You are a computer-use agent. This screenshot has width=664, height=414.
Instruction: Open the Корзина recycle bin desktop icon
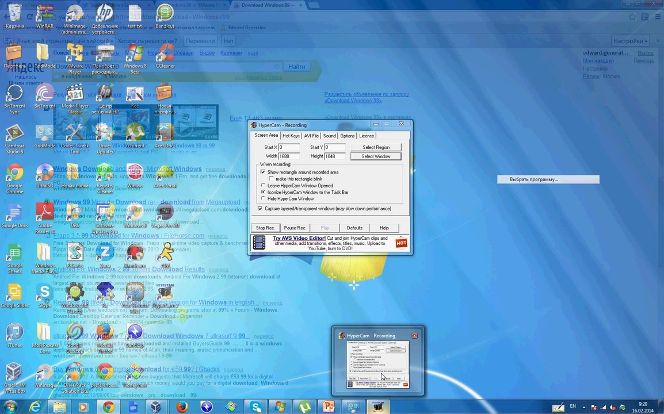point(14,16)
